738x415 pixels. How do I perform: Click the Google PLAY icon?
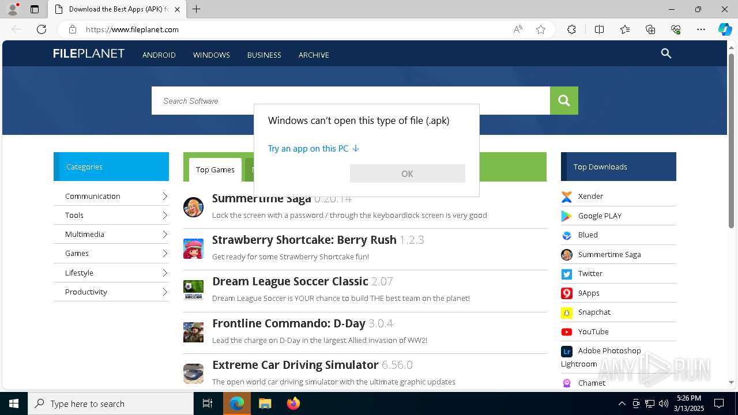567,216
